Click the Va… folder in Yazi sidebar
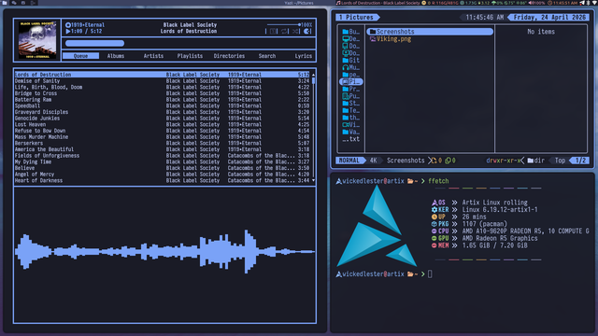The height and width of the screenshot is (336, 598). (x=351, y=132)
